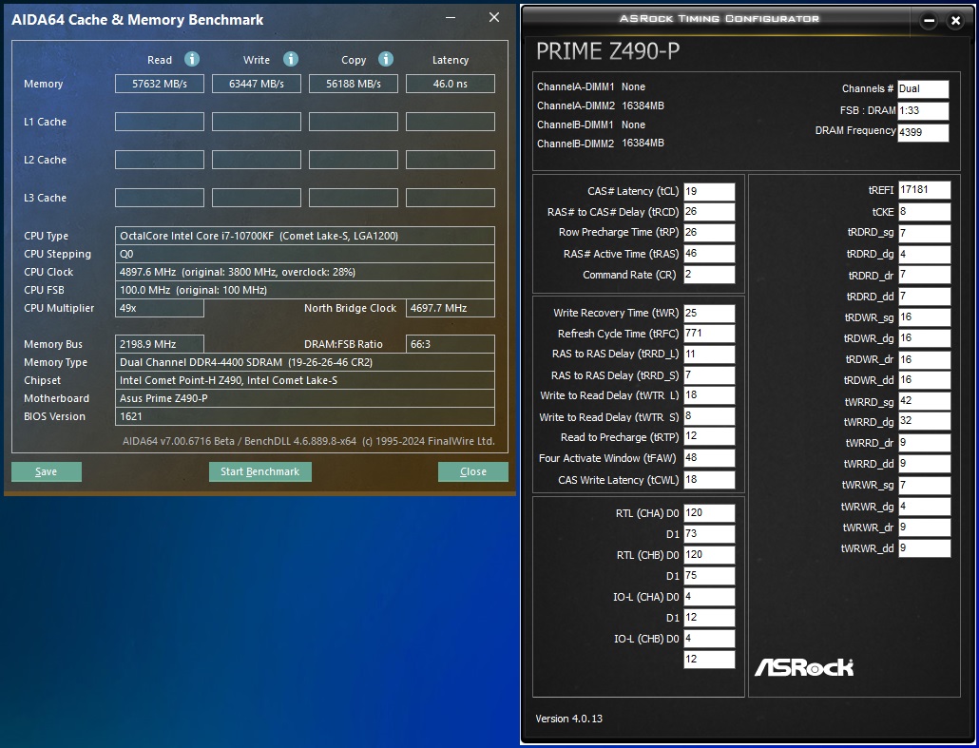The width and height of the screenshot is (979, 748).
Task: Click the Memory Type DDR4-4400 field
Action: click(305, 362)
